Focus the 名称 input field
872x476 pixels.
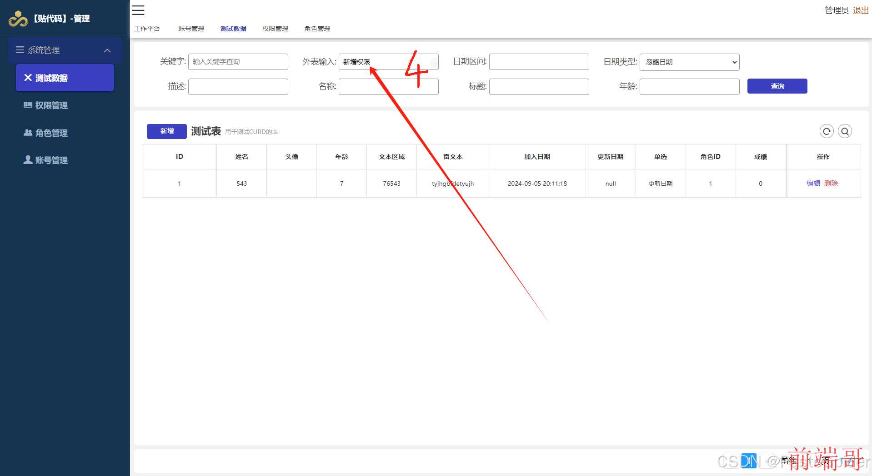click(x=389, y=87)
